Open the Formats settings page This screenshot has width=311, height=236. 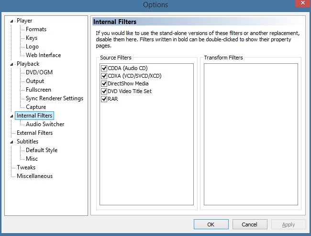[36, 29]
